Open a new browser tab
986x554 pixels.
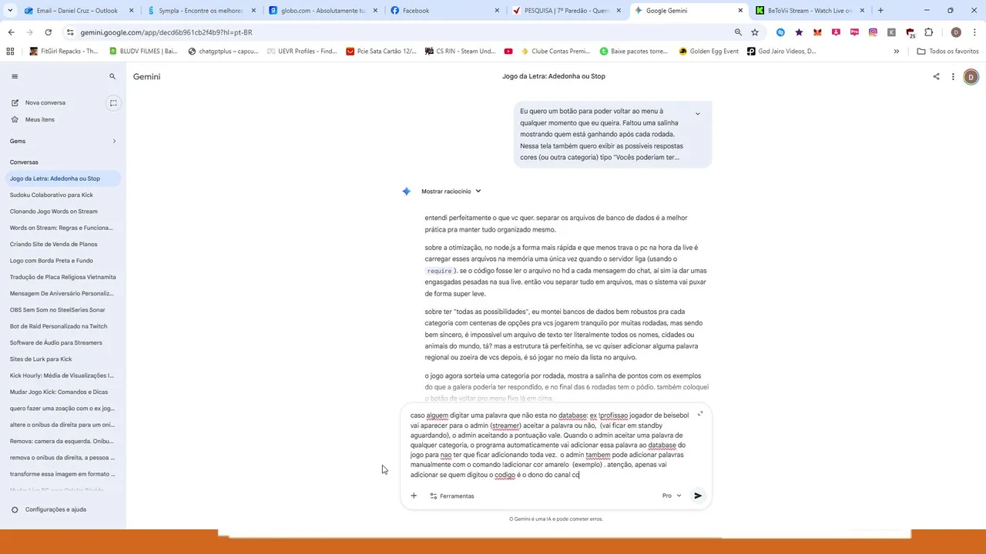click(x=880, y=11)
